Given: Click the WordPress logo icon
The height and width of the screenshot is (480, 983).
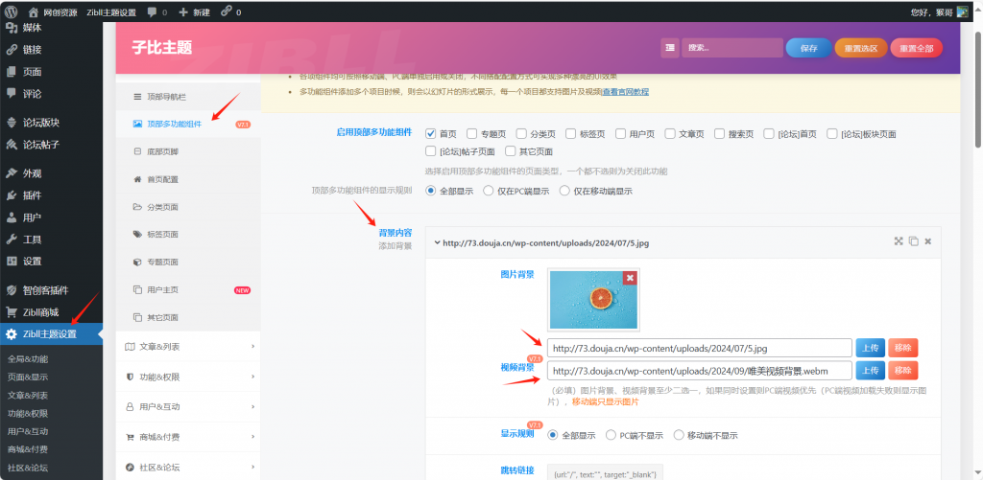Looking at the screenshot, I should tap(12, 11).
